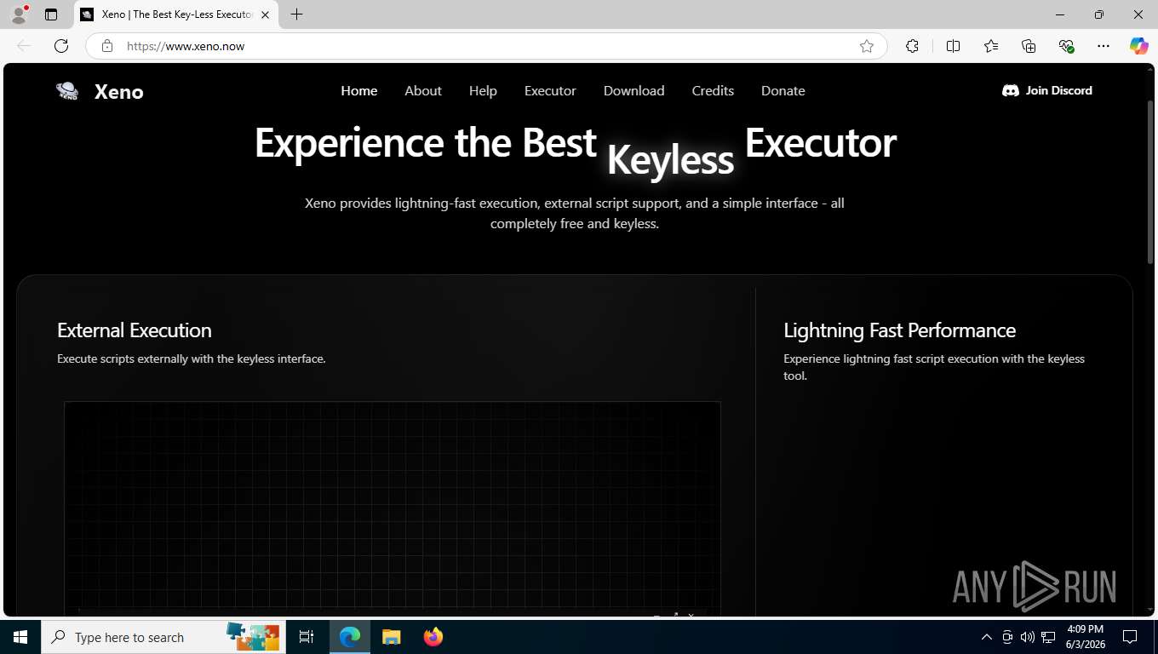Click the address bar URL field
The height and width of the screenshot is (654, 1158).
(x=485, y=46)
